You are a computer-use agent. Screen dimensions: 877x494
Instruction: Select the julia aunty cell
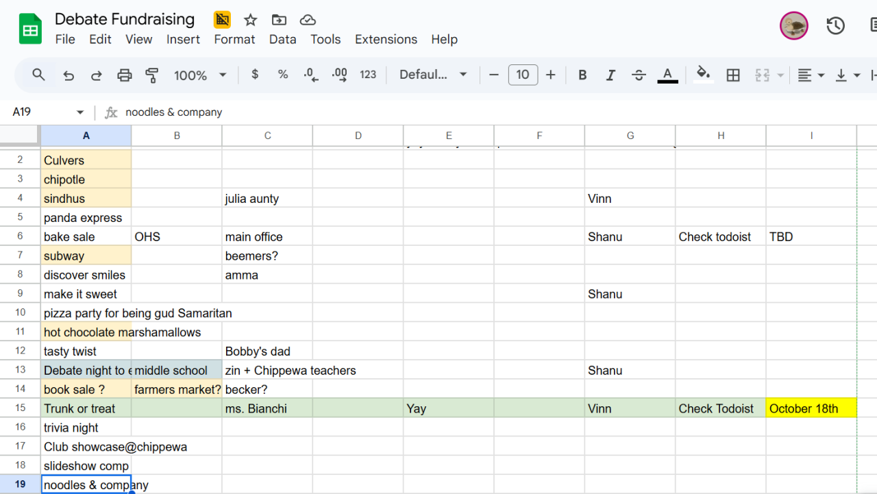click(x=267, y=199)
